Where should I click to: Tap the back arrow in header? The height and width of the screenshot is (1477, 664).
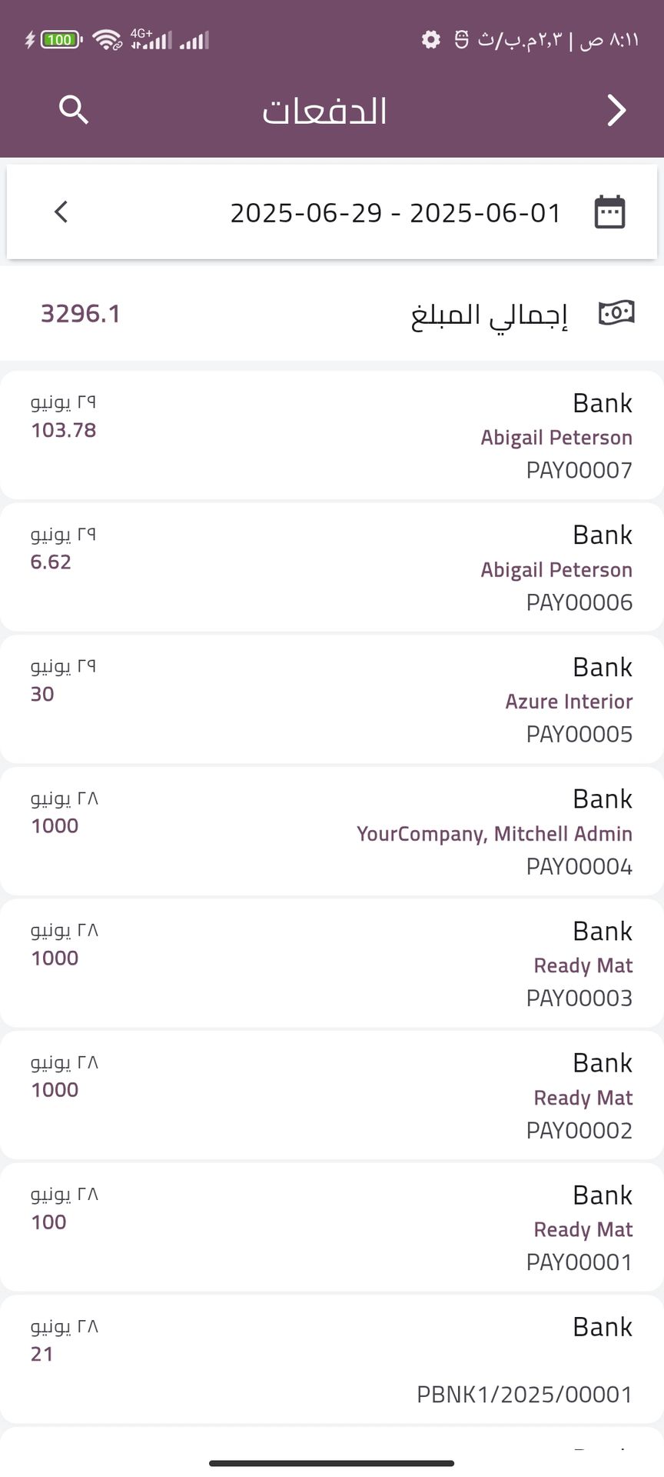[x=616, y=110]
